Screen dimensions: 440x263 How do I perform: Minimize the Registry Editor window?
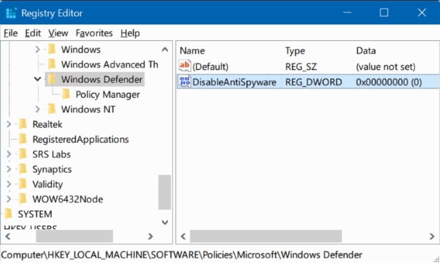[x=347, y=13]
